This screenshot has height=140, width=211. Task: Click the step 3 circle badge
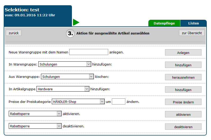70,33
